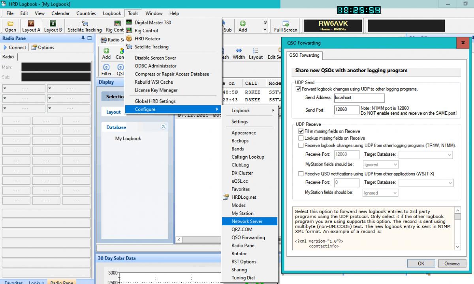Collapse the Database section chevron
474x284 pixels.
coord(163,127)
